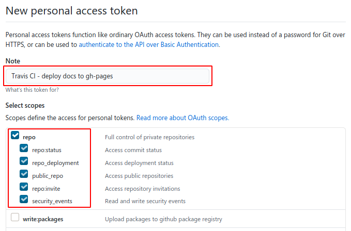Screen dimensions: 351x231
Task: Click the Note text input field
Action: pos(108,76)
